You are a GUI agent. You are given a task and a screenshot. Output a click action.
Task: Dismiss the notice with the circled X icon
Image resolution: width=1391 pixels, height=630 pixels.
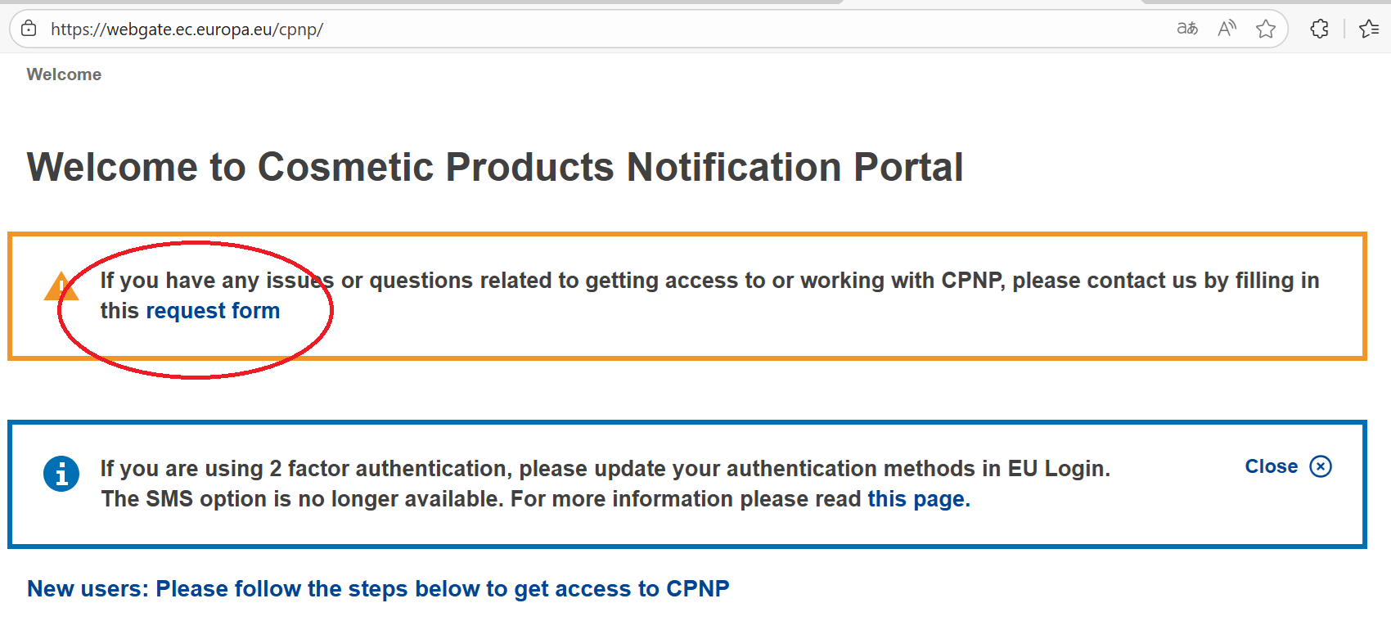pos(1321,466)
